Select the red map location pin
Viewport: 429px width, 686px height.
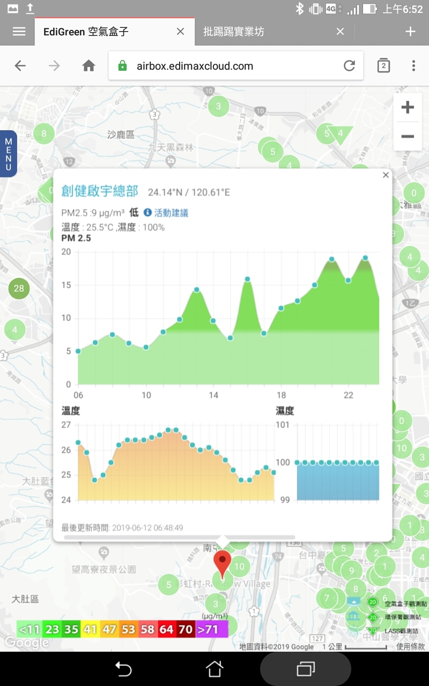(x=223, y=565)
